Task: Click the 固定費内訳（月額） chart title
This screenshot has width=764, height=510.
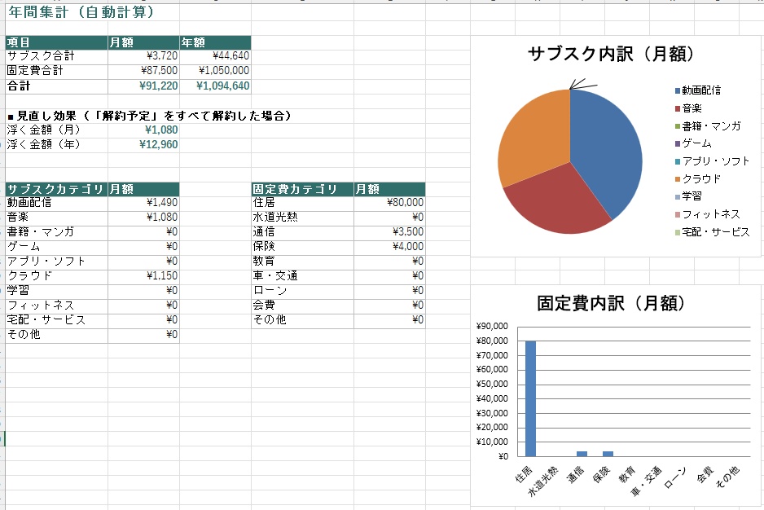Action: [611, 303]
